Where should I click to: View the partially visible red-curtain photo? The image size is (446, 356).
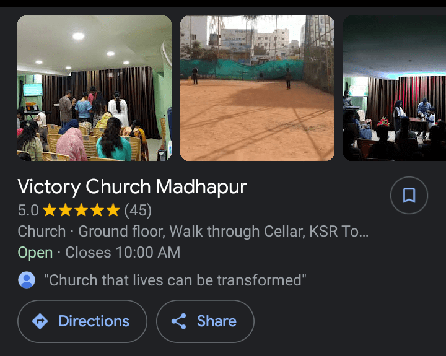click(x=395, y=88)
